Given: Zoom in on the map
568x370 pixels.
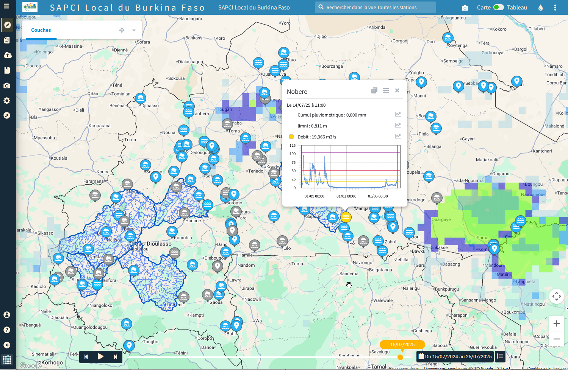Looking at the screenshot, I should [x=557, y=323].
